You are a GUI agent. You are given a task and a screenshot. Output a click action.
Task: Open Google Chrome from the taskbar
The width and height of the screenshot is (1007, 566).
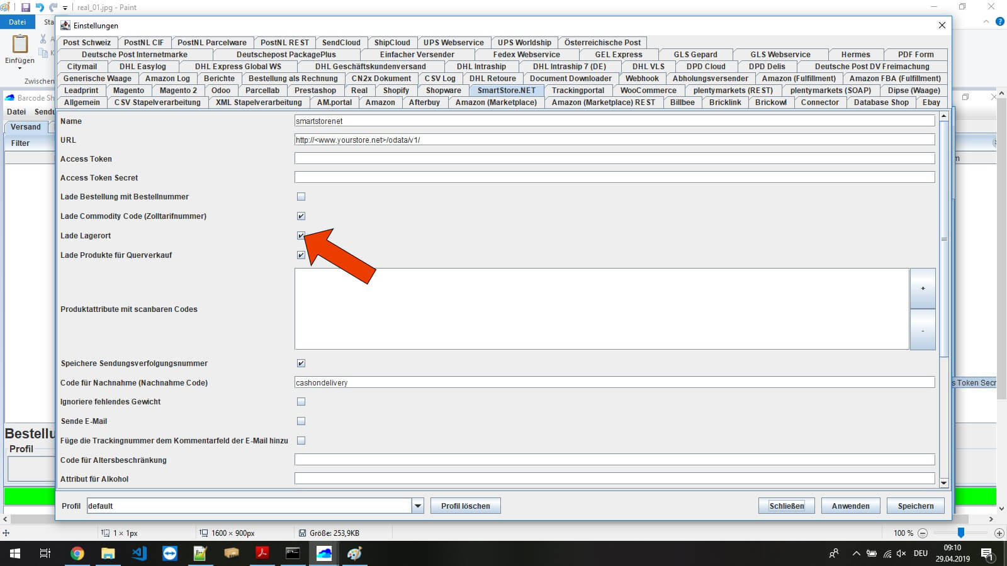pos(77,553)
